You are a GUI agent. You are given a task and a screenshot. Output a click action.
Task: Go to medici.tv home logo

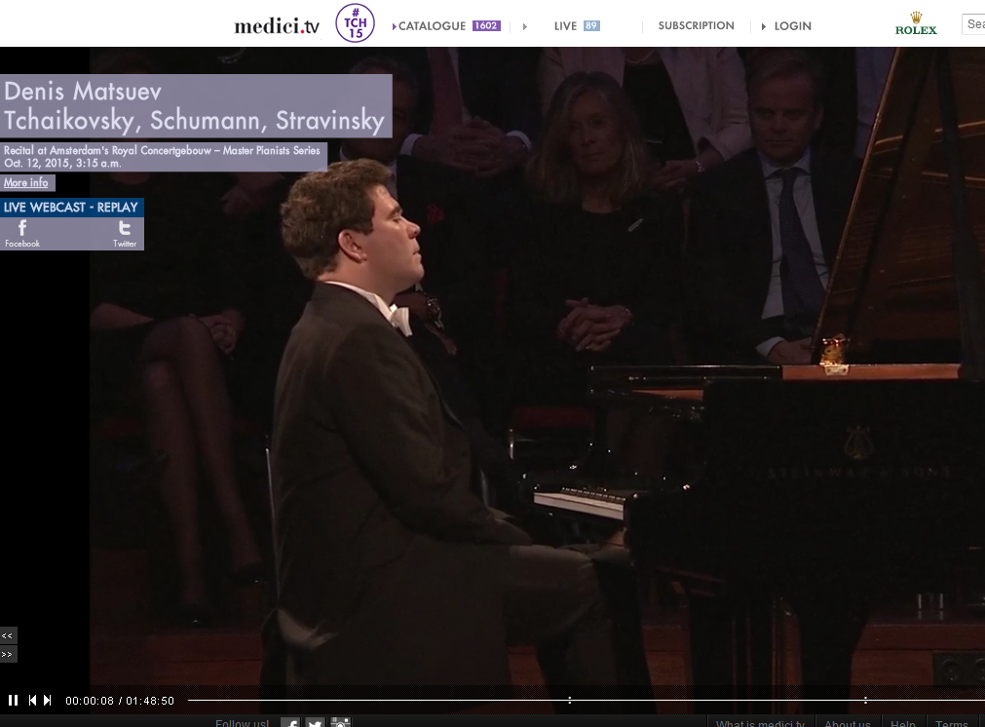coord(277,25)
